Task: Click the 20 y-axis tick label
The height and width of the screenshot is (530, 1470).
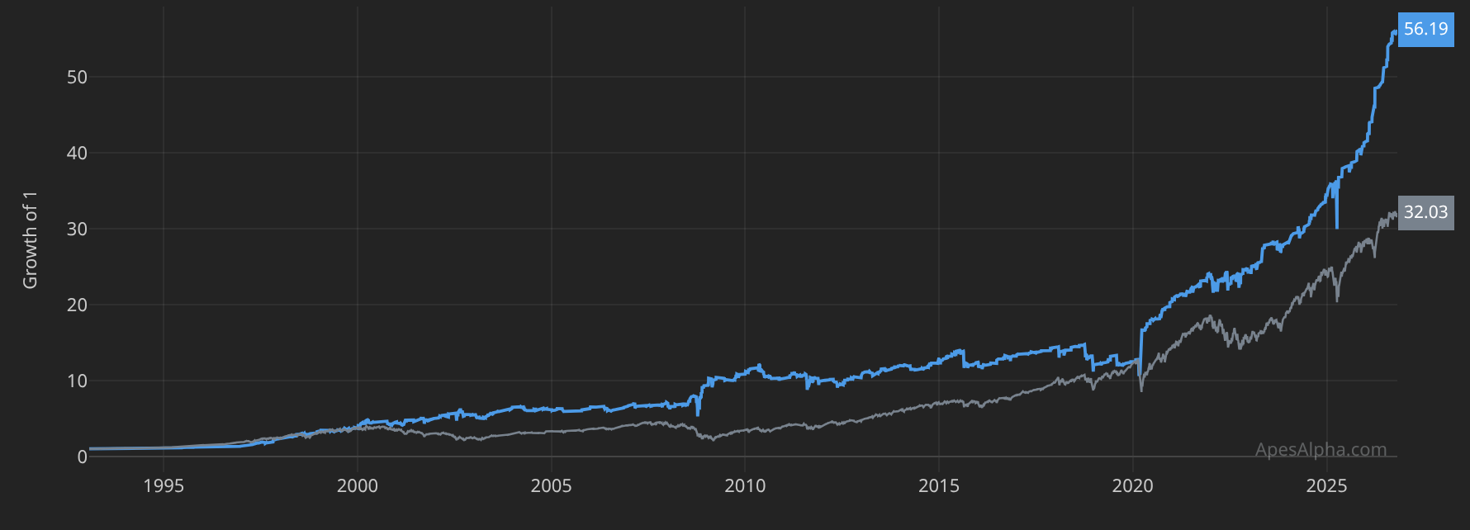Action: [77, 305]
